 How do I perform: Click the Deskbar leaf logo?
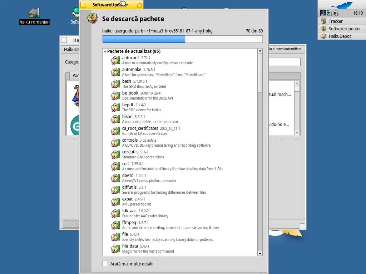click(x=341, y=5)
